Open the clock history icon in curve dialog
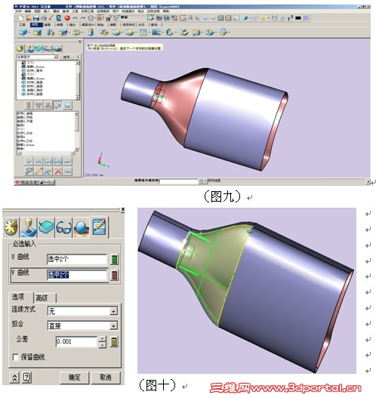Screen dimensions: 376x398 point(11,227)
